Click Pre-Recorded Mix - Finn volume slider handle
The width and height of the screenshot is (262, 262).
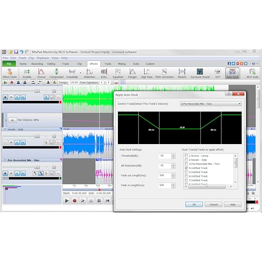tap(37, 167)
